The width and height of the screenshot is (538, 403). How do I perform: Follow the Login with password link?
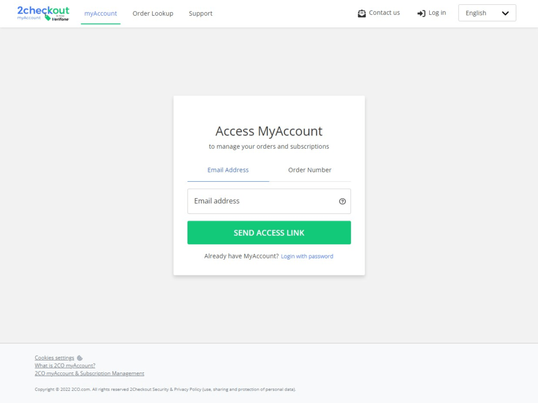[x=307, y=256]
